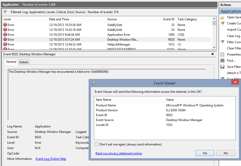Click the error icon on the 10:32:16 AM row

pyautogui.click(x=5, y=30)
